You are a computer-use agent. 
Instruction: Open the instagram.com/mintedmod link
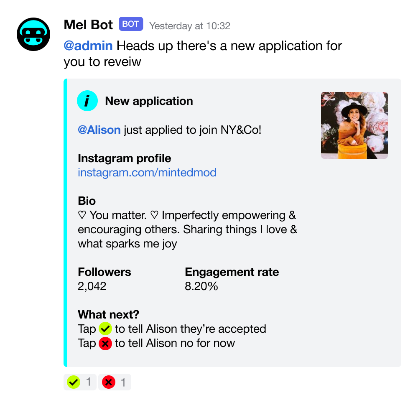[147, 173]
